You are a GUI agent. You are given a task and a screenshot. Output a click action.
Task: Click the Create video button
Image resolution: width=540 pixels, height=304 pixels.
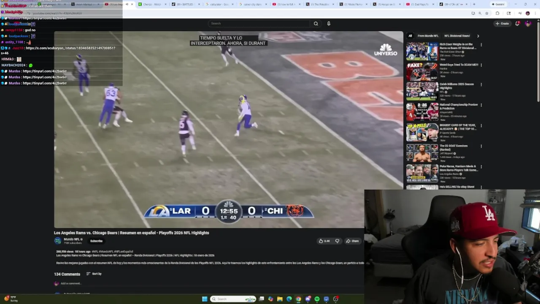502,24
